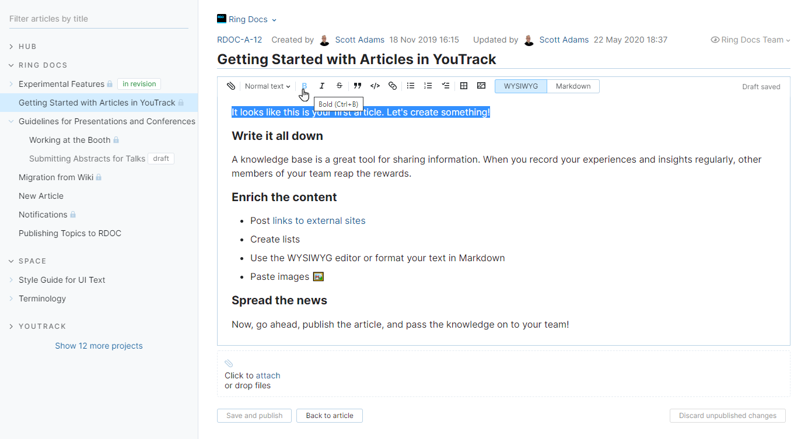The height and width of the screenshot is (439, 808).
Task: Focus the Filter articles by title field
Action: coord(99,19)
